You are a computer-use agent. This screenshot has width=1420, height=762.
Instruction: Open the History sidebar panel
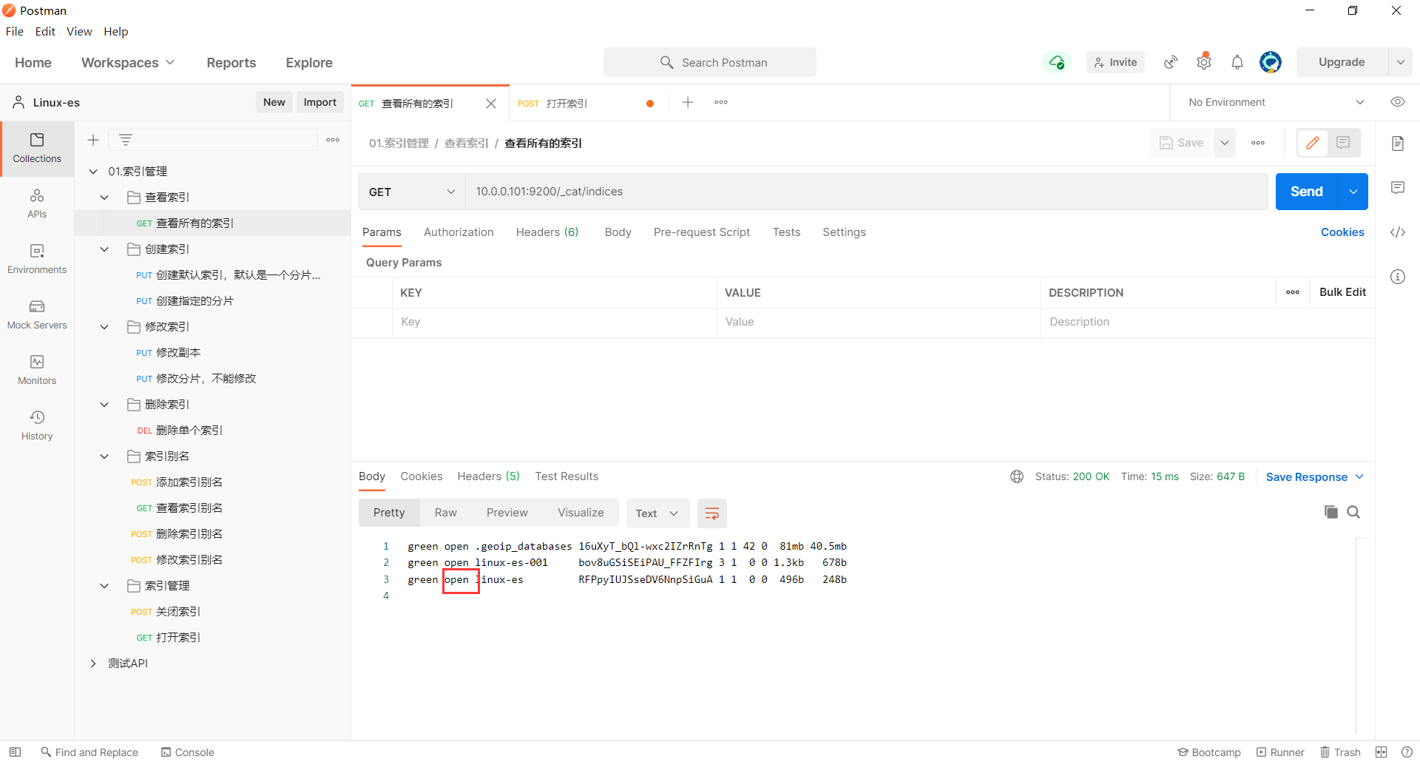point(37,425)
